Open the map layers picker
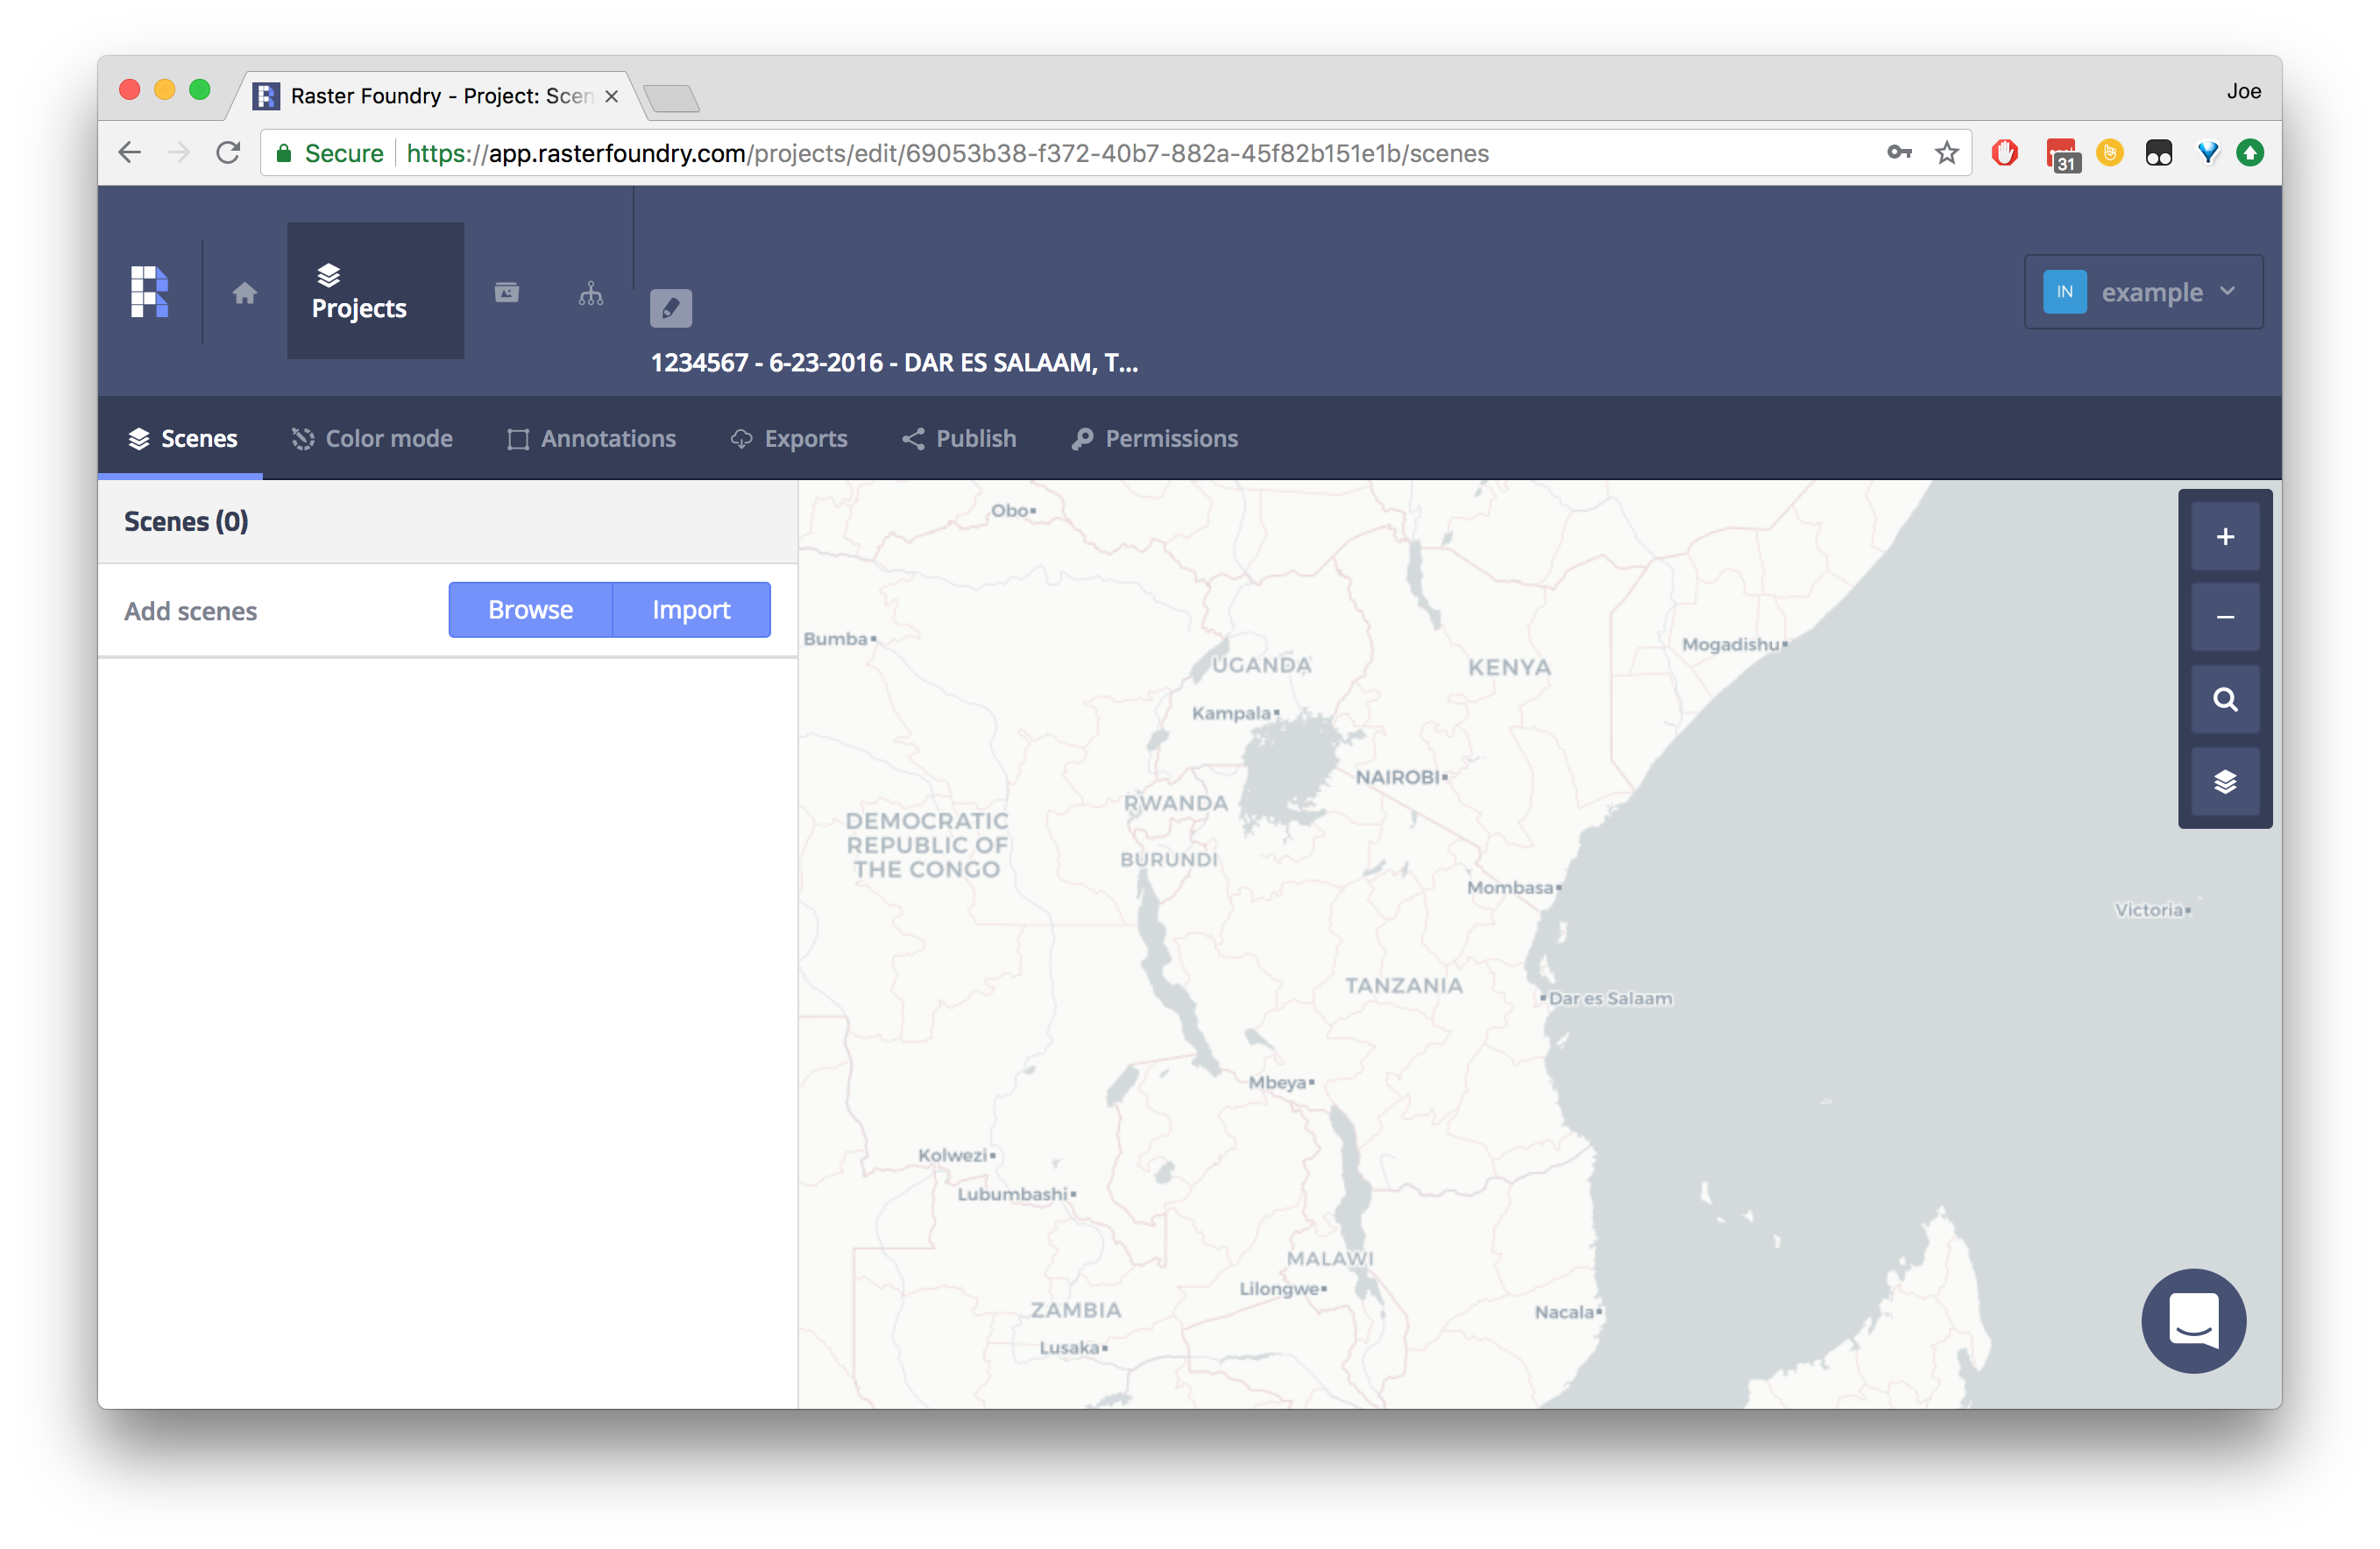Viewport: 2380px width, 1549px height. coord(2225,782)
